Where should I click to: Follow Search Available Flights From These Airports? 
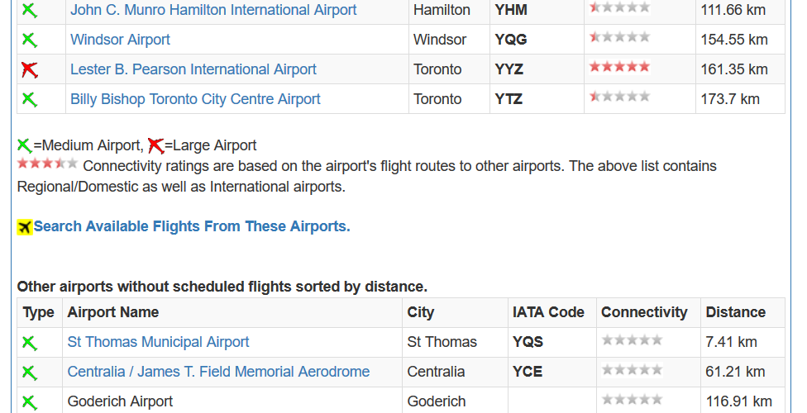click(192, 227)
